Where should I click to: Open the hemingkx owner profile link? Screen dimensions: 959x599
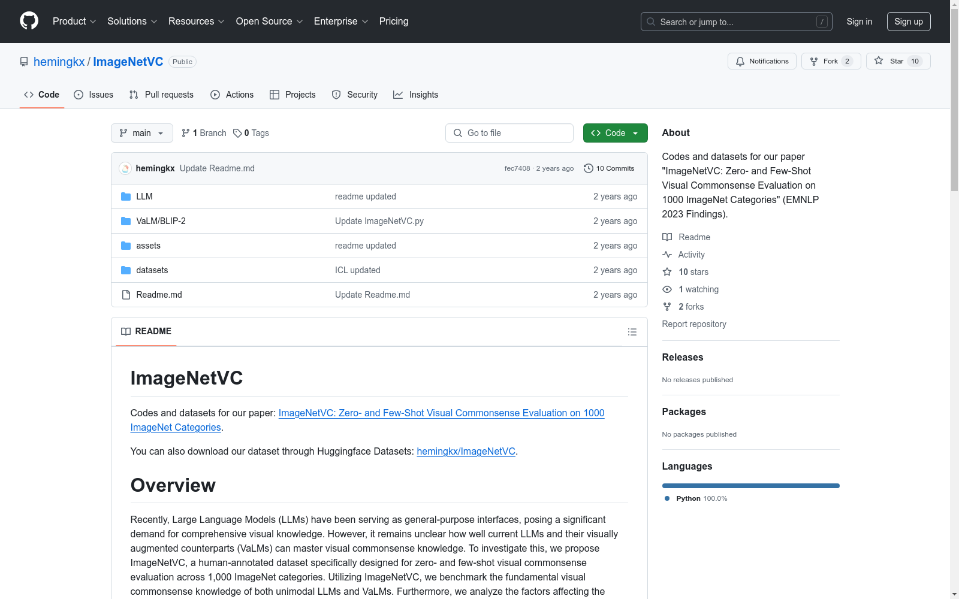coord(59,62)
